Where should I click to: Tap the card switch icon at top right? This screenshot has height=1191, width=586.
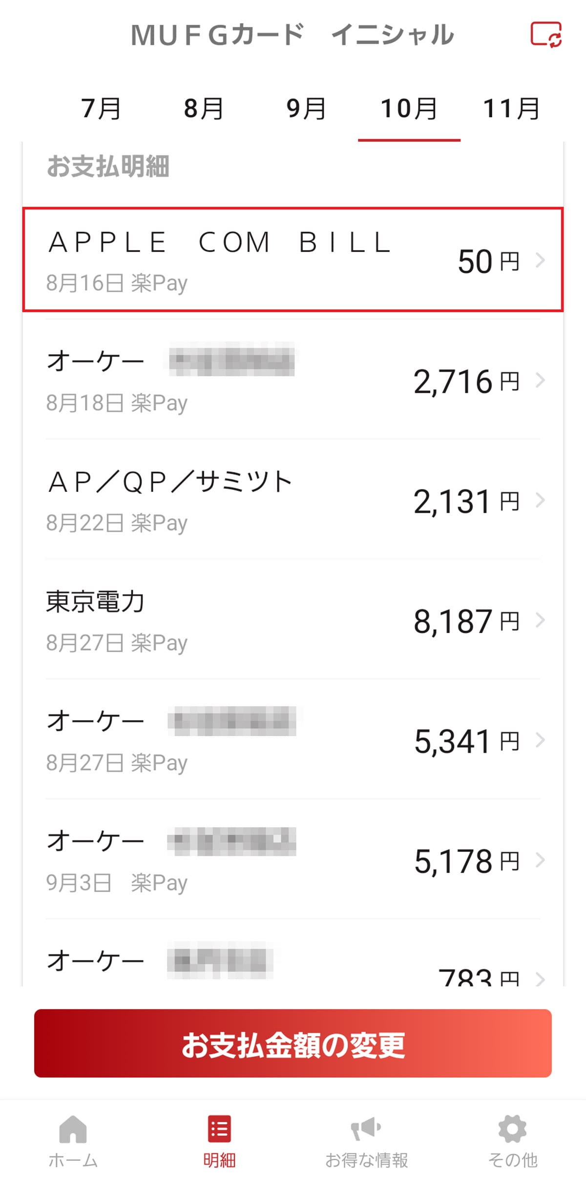coord(546,35)
